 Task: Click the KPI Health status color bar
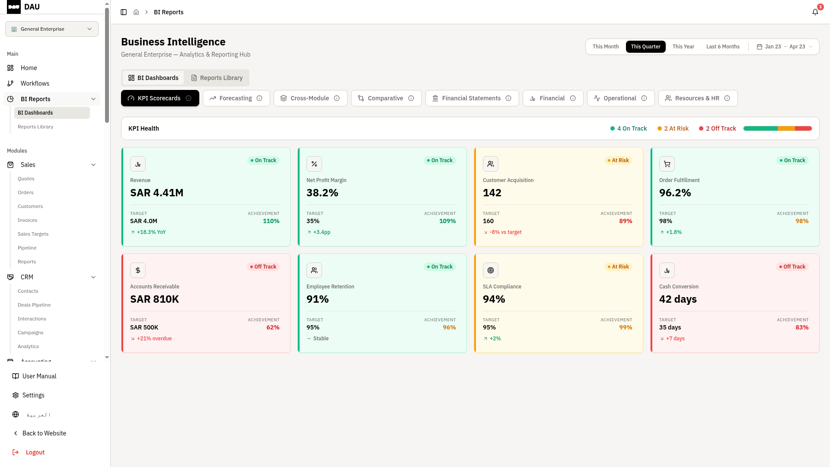tap(777, 128)
